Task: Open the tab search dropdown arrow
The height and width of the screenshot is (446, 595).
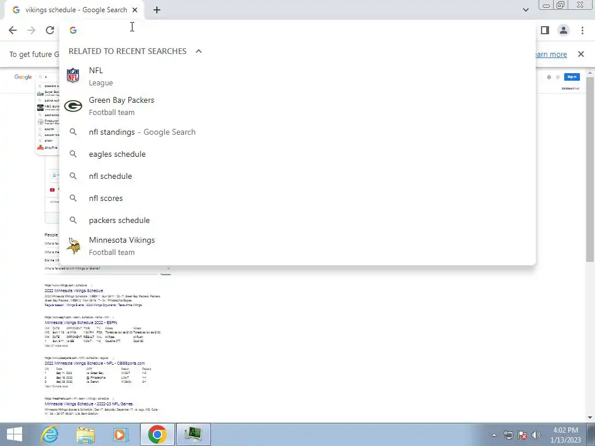Action: [x=525, y=10]
